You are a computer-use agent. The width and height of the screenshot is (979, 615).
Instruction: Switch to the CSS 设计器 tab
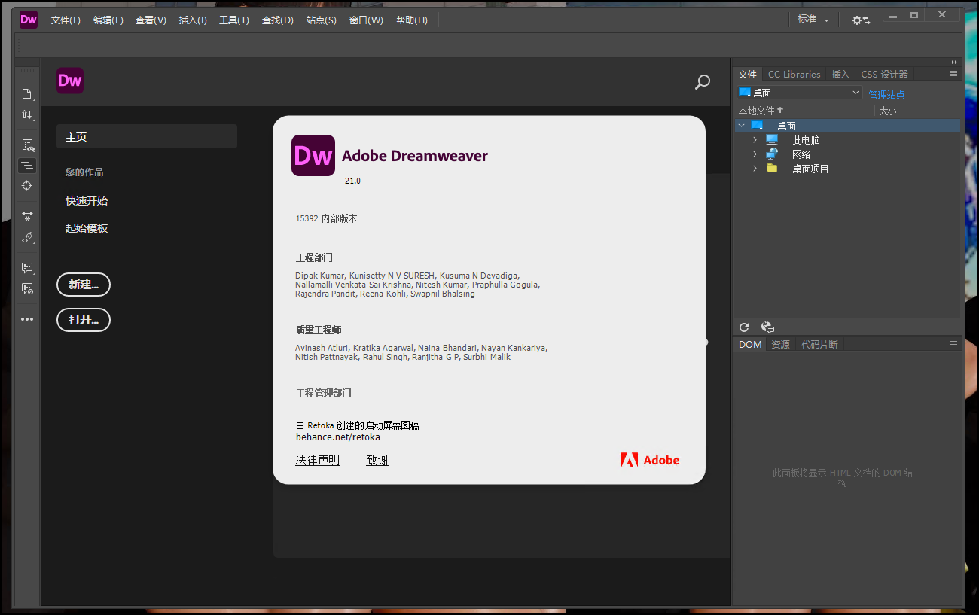pos(884,74)
